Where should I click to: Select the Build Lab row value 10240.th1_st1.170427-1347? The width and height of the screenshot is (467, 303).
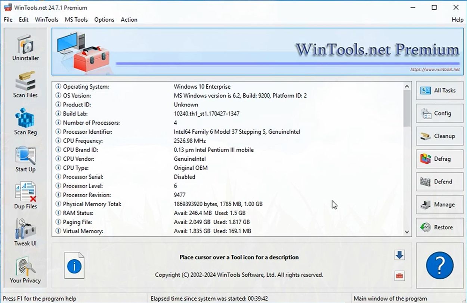coord(207,114)
